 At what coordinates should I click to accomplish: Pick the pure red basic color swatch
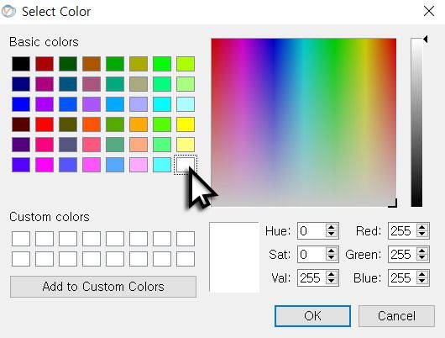44,124
